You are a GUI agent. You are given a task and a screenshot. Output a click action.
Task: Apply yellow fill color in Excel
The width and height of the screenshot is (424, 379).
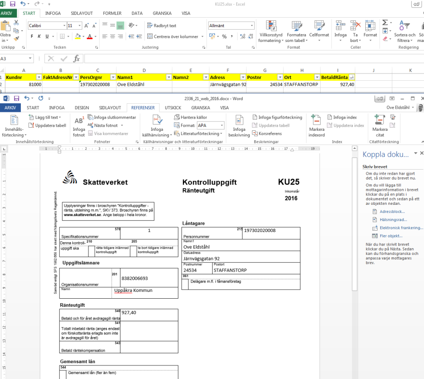78,36
